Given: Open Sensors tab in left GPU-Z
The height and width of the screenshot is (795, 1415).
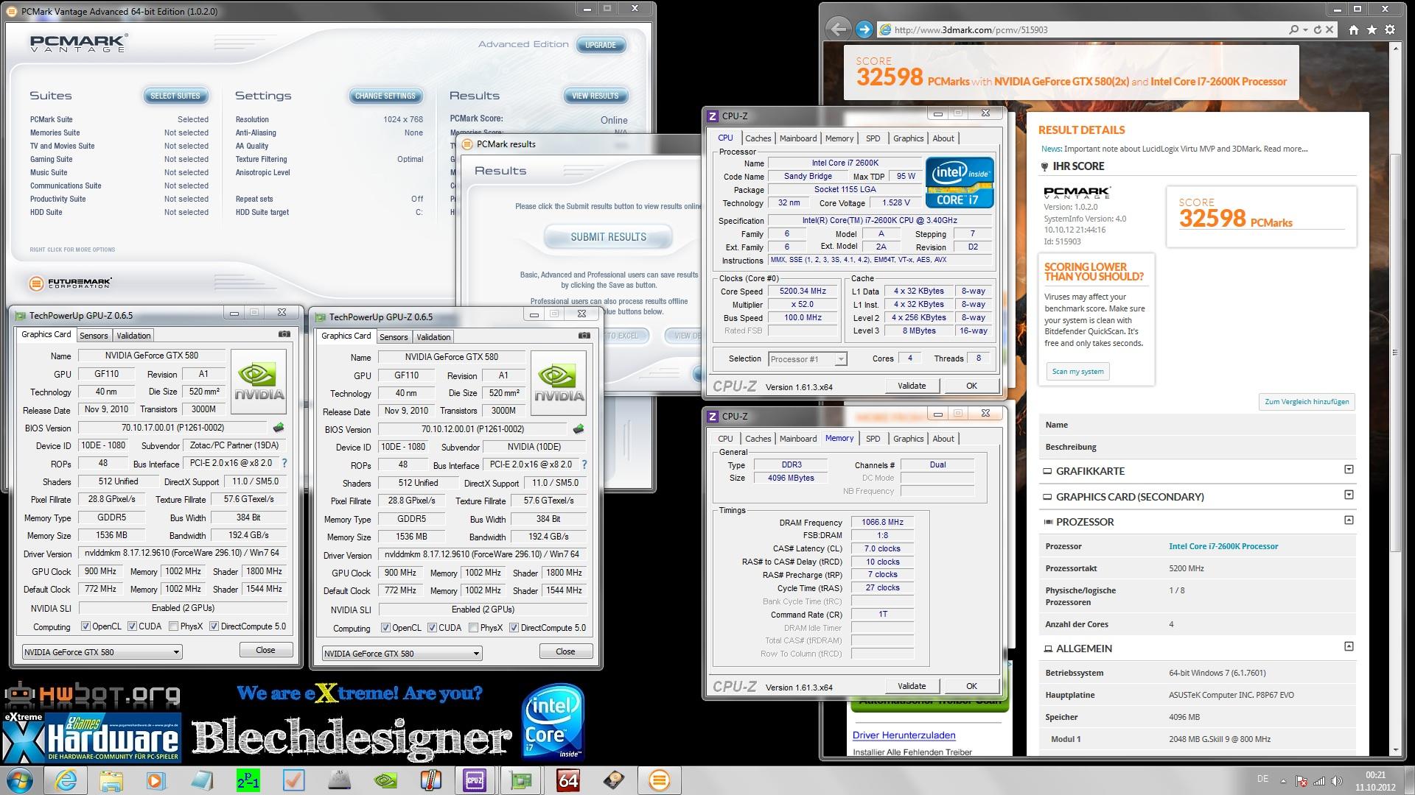Looking at the screenshot, I should point(94,336).
